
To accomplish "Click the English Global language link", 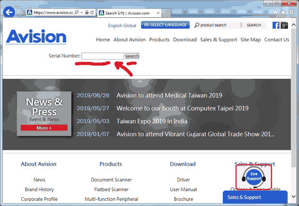I will (x=122, y=25).
